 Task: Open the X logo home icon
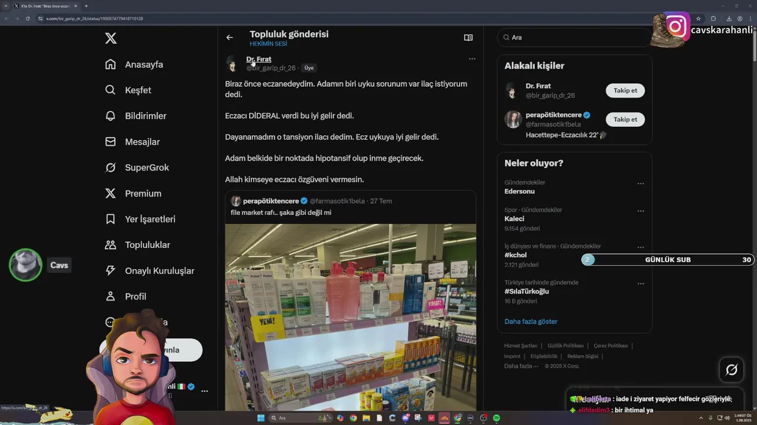(111, 38)
